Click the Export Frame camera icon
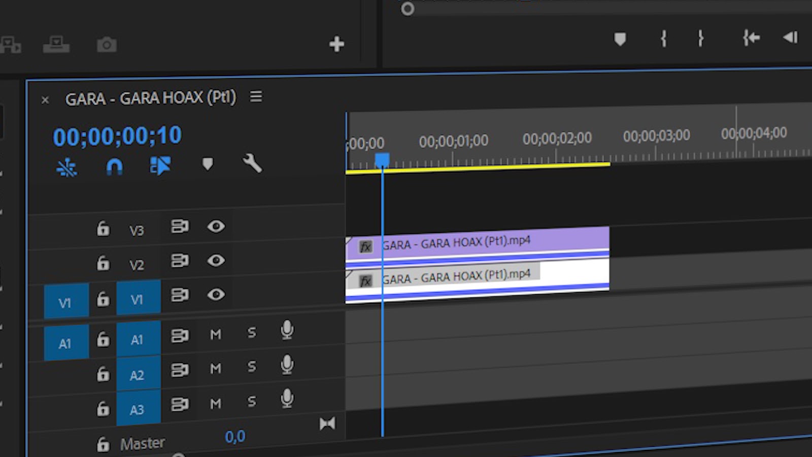The width and height of the screenshot is (812, 457). click(x=106, y=45)
